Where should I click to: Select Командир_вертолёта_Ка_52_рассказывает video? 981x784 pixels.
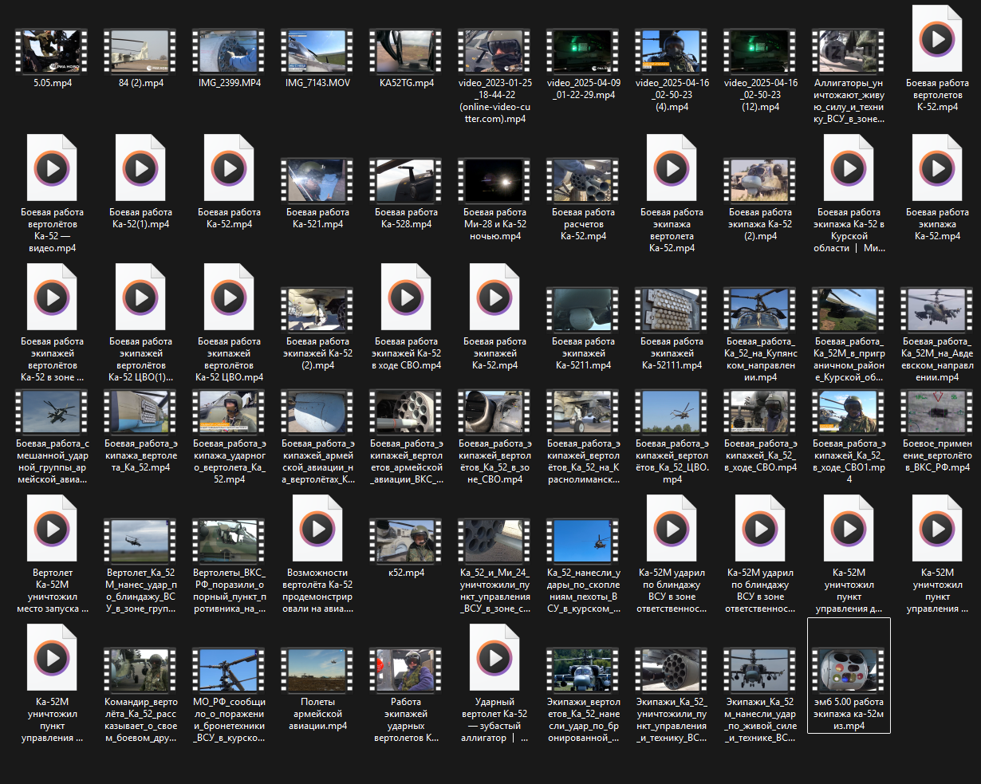click(x=140, y=671)
